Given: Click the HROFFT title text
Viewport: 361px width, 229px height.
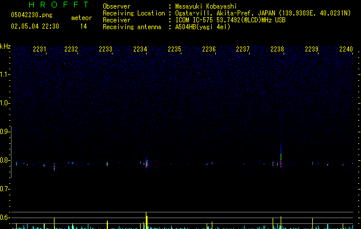Looking at the screenshot, I should click(x=59, y=5).
